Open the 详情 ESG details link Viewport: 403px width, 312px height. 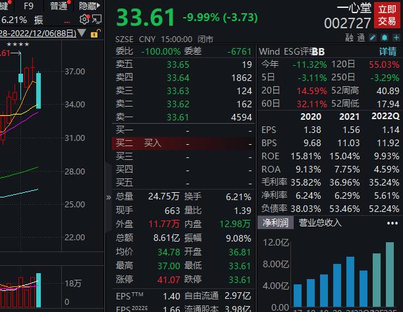(x=388, y=51)
